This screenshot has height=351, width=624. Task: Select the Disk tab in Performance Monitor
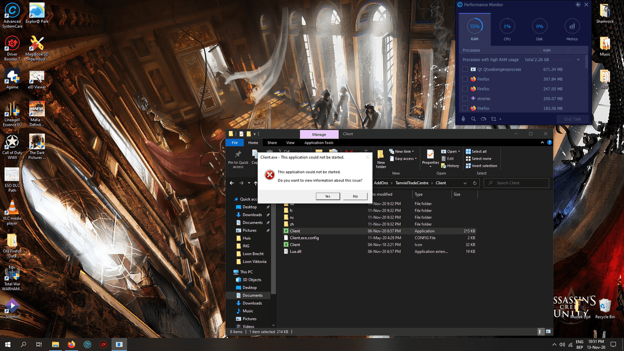(540, 30)
